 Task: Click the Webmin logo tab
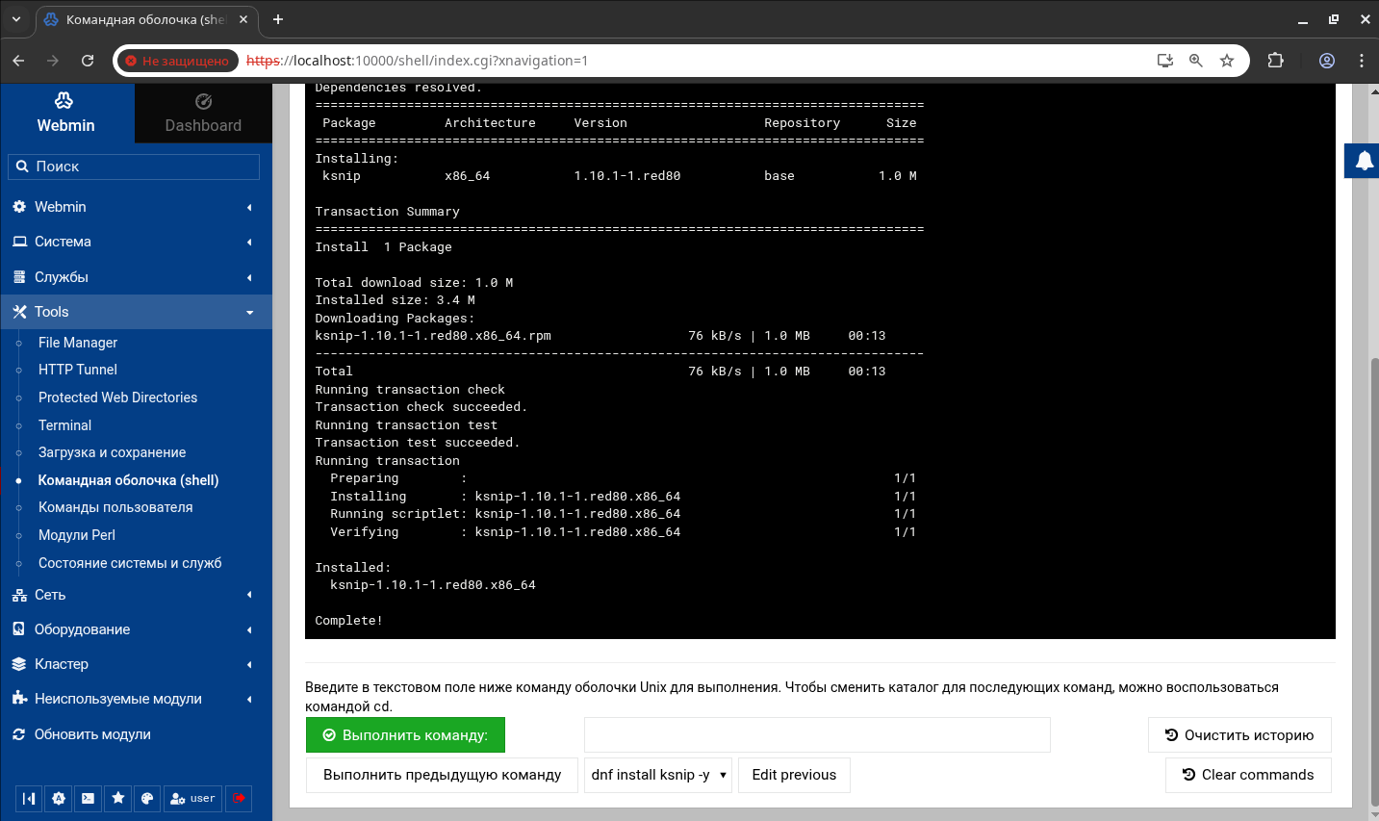[66, 113]
